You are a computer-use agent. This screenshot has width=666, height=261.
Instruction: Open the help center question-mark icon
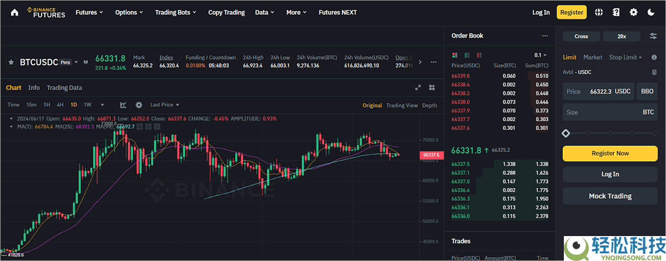(x=616, y=12)
